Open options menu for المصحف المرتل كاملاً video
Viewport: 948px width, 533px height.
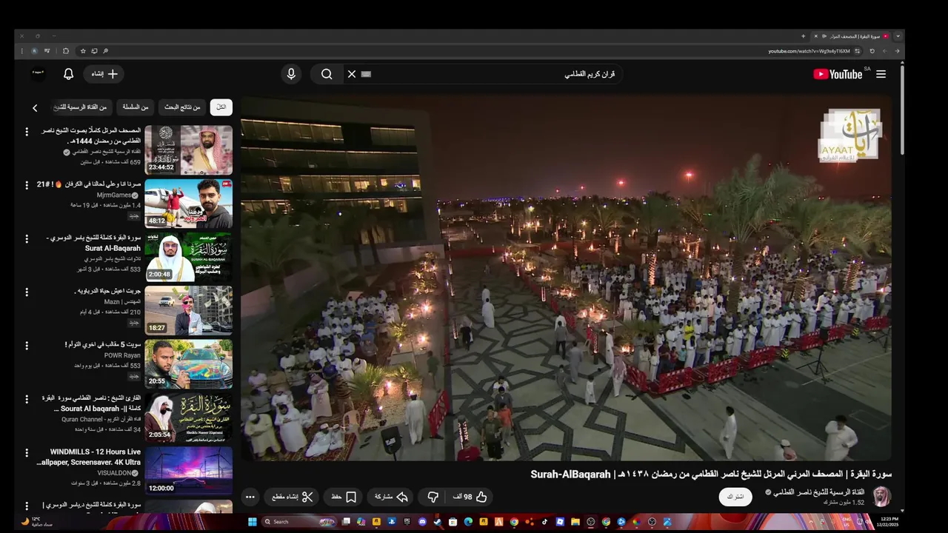pos(27,132)
